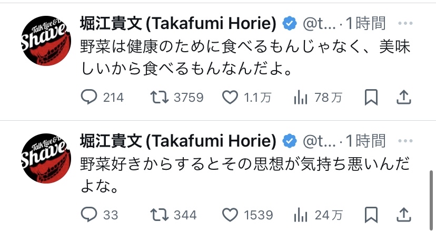View analytics of first tweet showing 78万
436x231 pixels.
pyautogui.click(x=301, y=98)
